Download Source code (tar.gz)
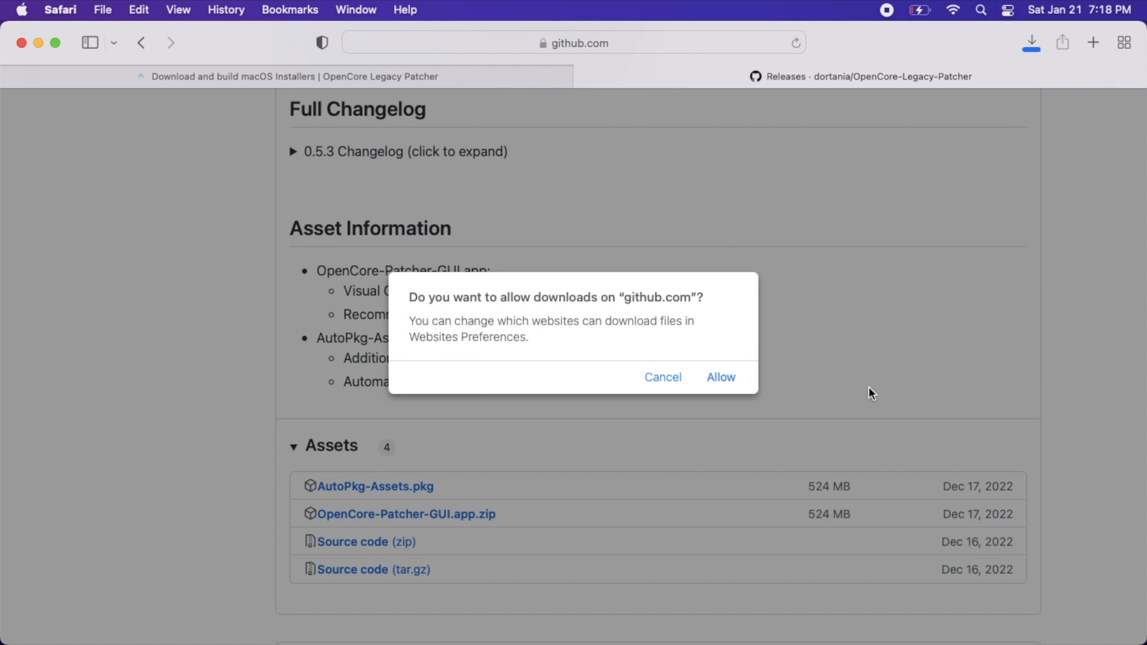1147x645 pixels. (x=373, y=569)
